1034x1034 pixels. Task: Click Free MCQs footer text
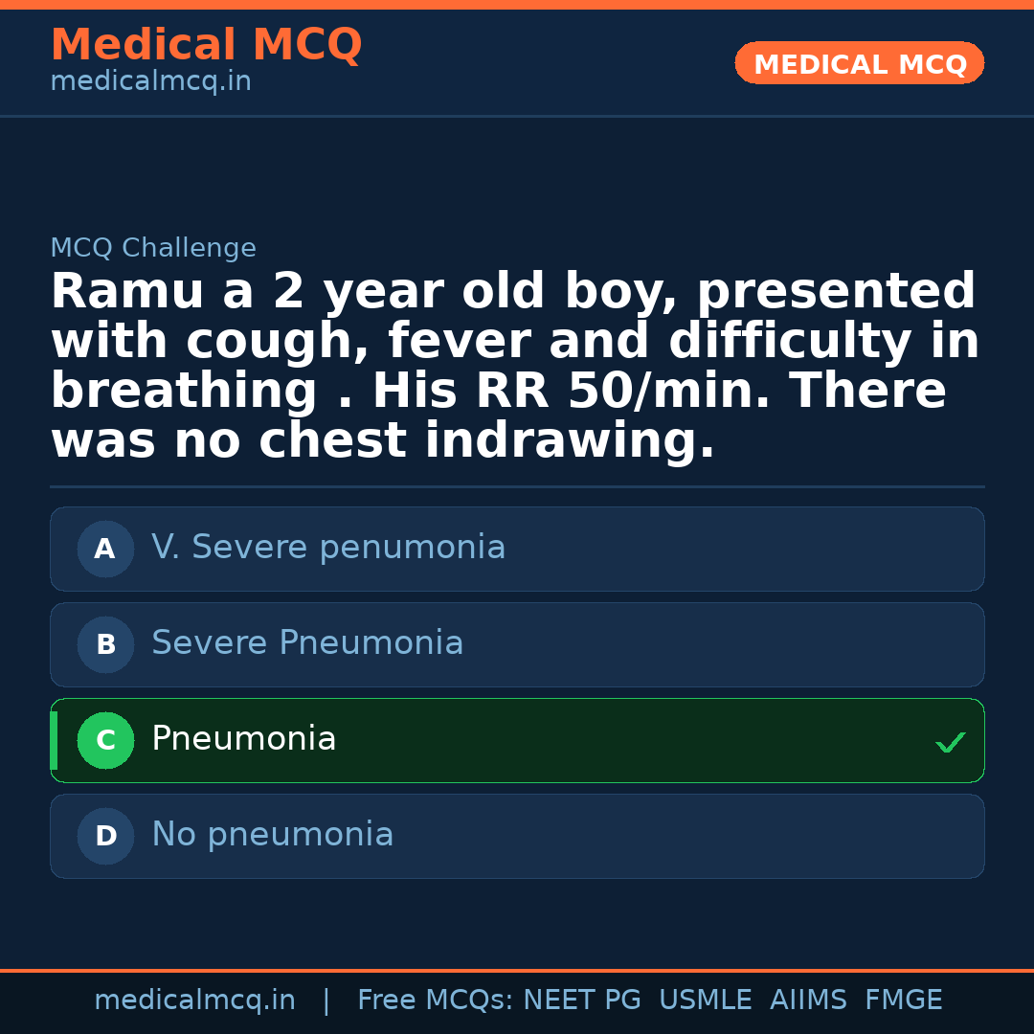tap(435, 1000)
